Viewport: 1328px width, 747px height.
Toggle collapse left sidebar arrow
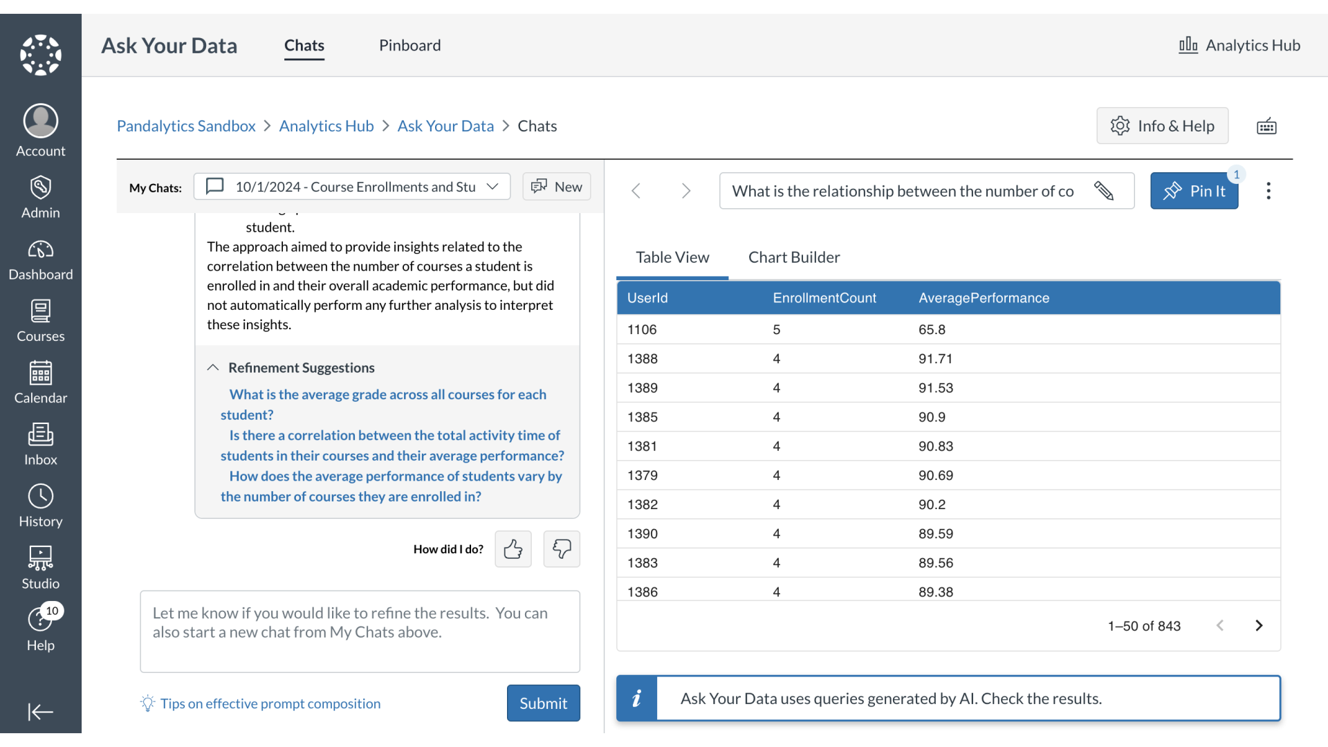(40, 712)
